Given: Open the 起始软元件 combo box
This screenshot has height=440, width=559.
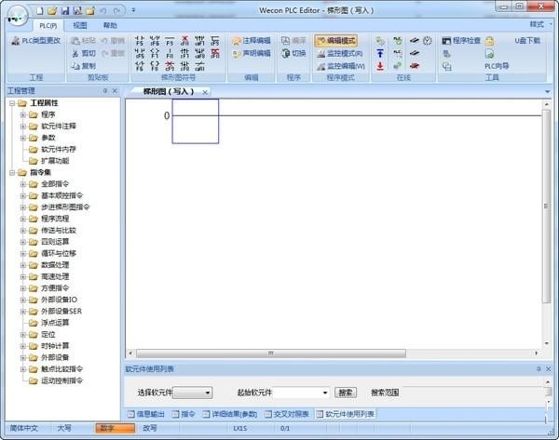Looking at the screenshot, I should coord(301,393).
